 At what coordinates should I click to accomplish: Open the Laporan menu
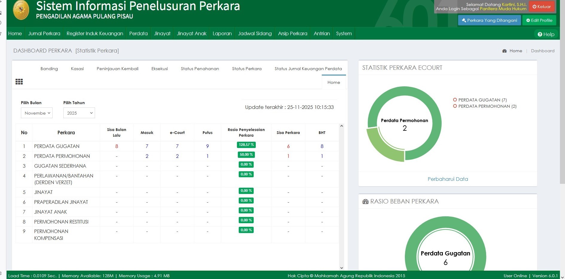tap(222, 33)
